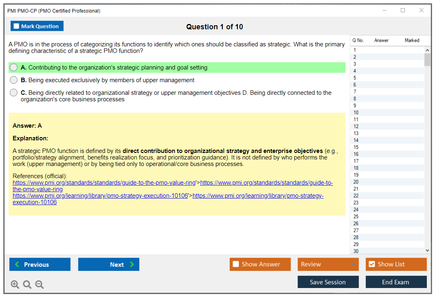Select the zoom-out magnifier icon
Screen dimensions: 437x299
39,284
